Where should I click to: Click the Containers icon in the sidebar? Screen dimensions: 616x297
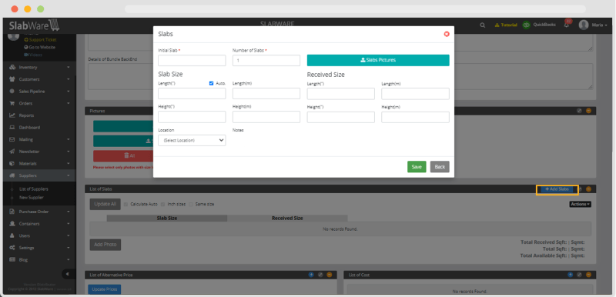(x=12, y=224)
